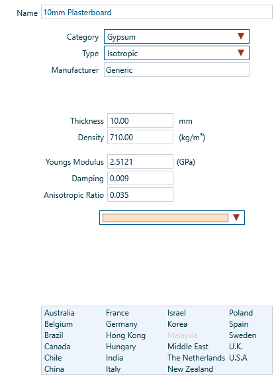
Task: Select U.K. in the country list
Action: [x=236, y=347]
